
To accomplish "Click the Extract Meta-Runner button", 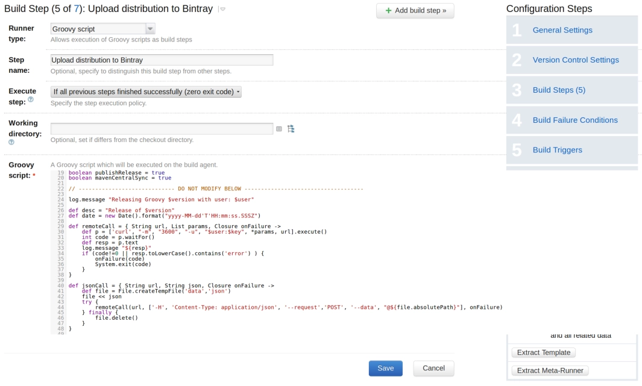I will point(550,370).
